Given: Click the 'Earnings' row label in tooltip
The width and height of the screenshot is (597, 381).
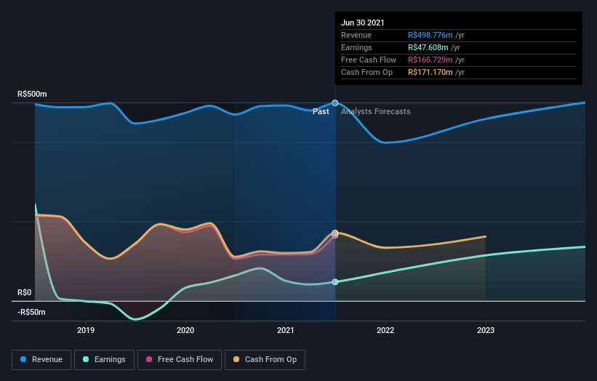Looking at the screenshot, I should pyautogui.click(x=356, y=47).
